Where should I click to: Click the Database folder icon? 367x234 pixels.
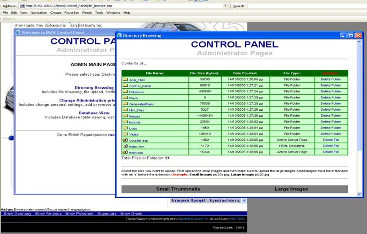coord(125,92)
